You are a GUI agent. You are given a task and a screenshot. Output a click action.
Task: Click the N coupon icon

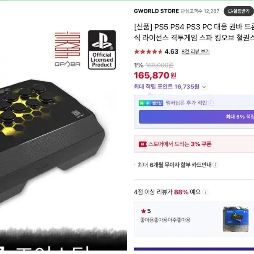pos(143,144)
